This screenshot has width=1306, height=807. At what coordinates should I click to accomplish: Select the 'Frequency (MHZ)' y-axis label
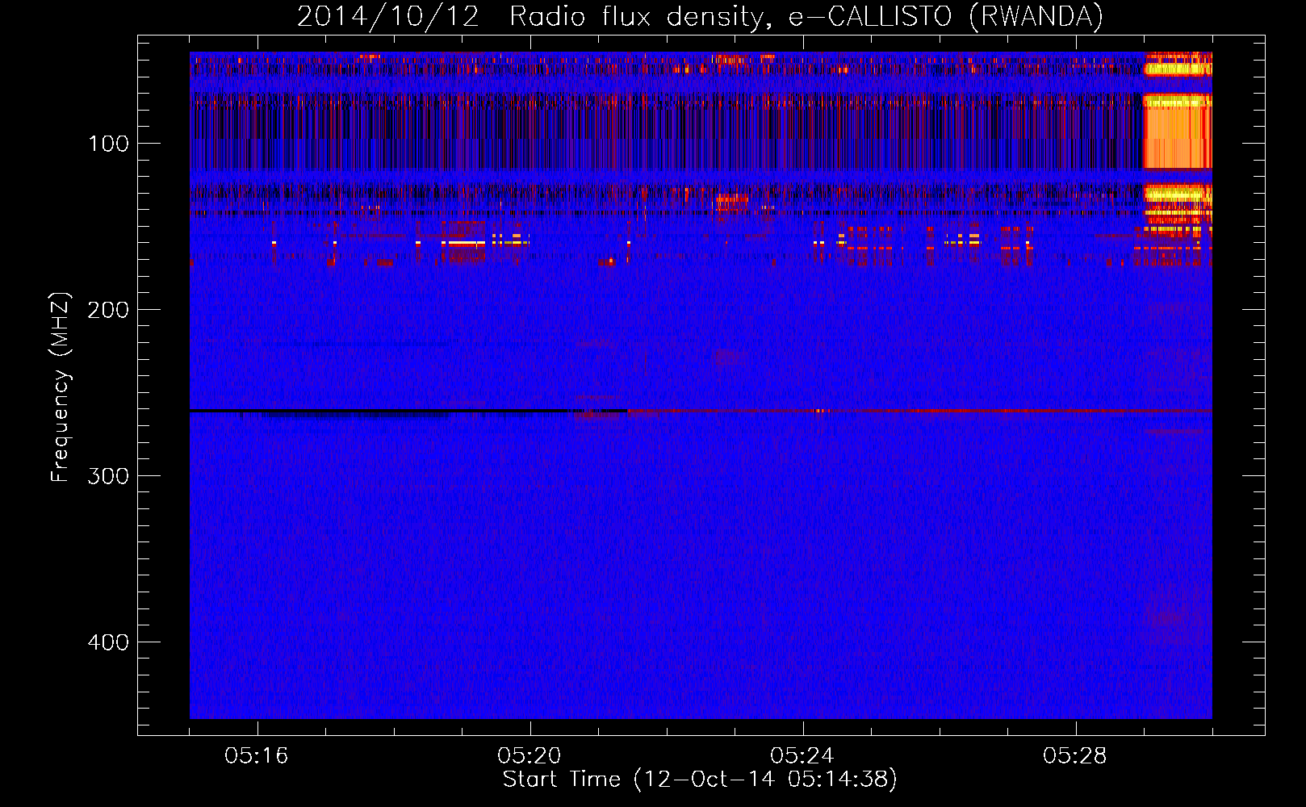point(61,387)
